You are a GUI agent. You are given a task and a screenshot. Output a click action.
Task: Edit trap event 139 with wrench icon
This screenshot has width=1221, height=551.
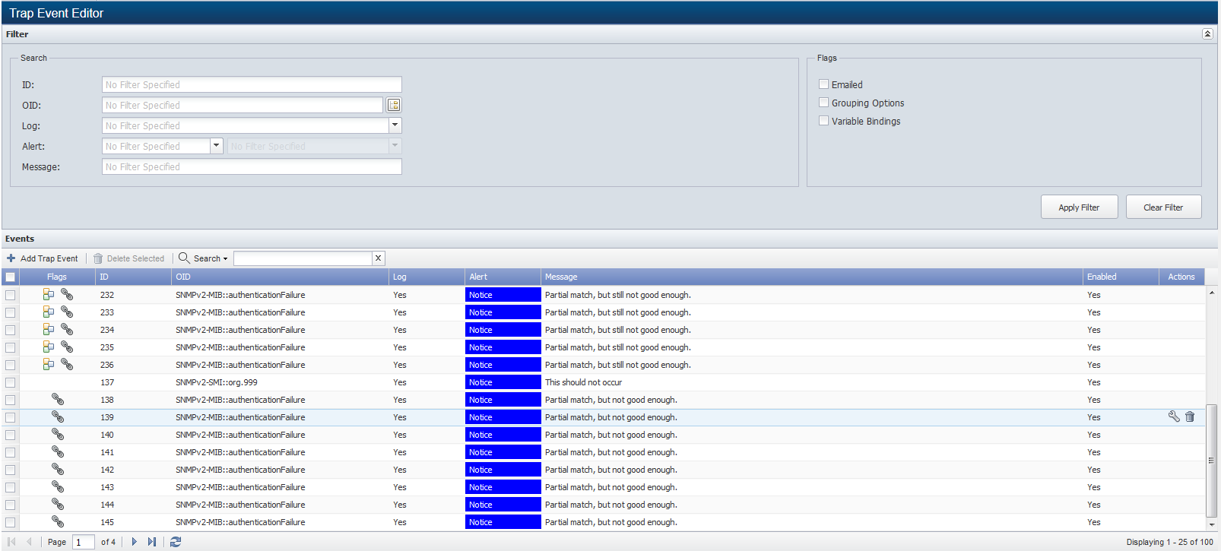1174,416
